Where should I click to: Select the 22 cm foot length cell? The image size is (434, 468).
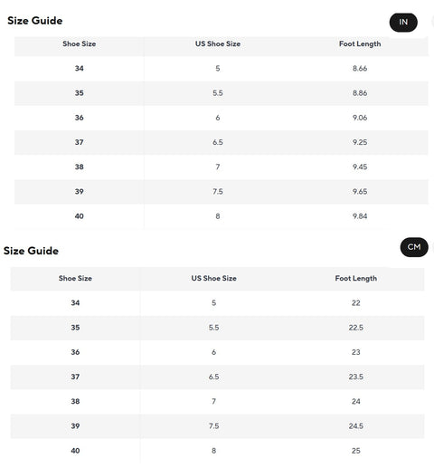point(356,303)
